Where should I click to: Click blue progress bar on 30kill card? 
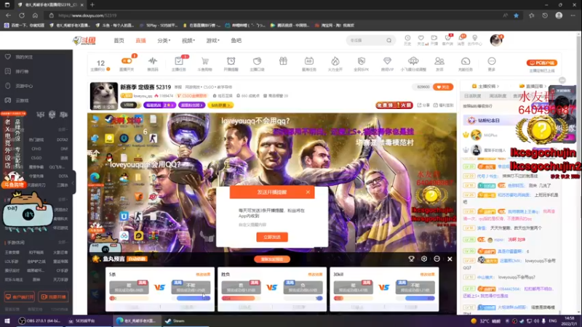point(420,298)
